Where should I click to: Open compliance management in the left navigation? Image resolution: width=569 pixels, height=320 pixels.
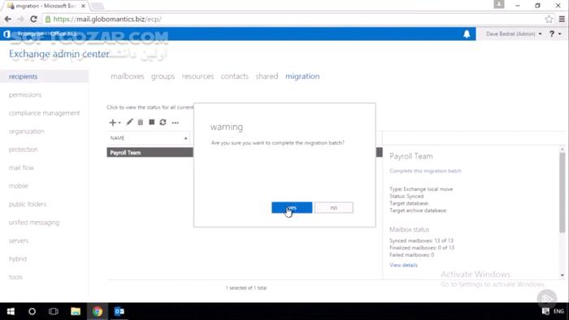tap(44, 113)
